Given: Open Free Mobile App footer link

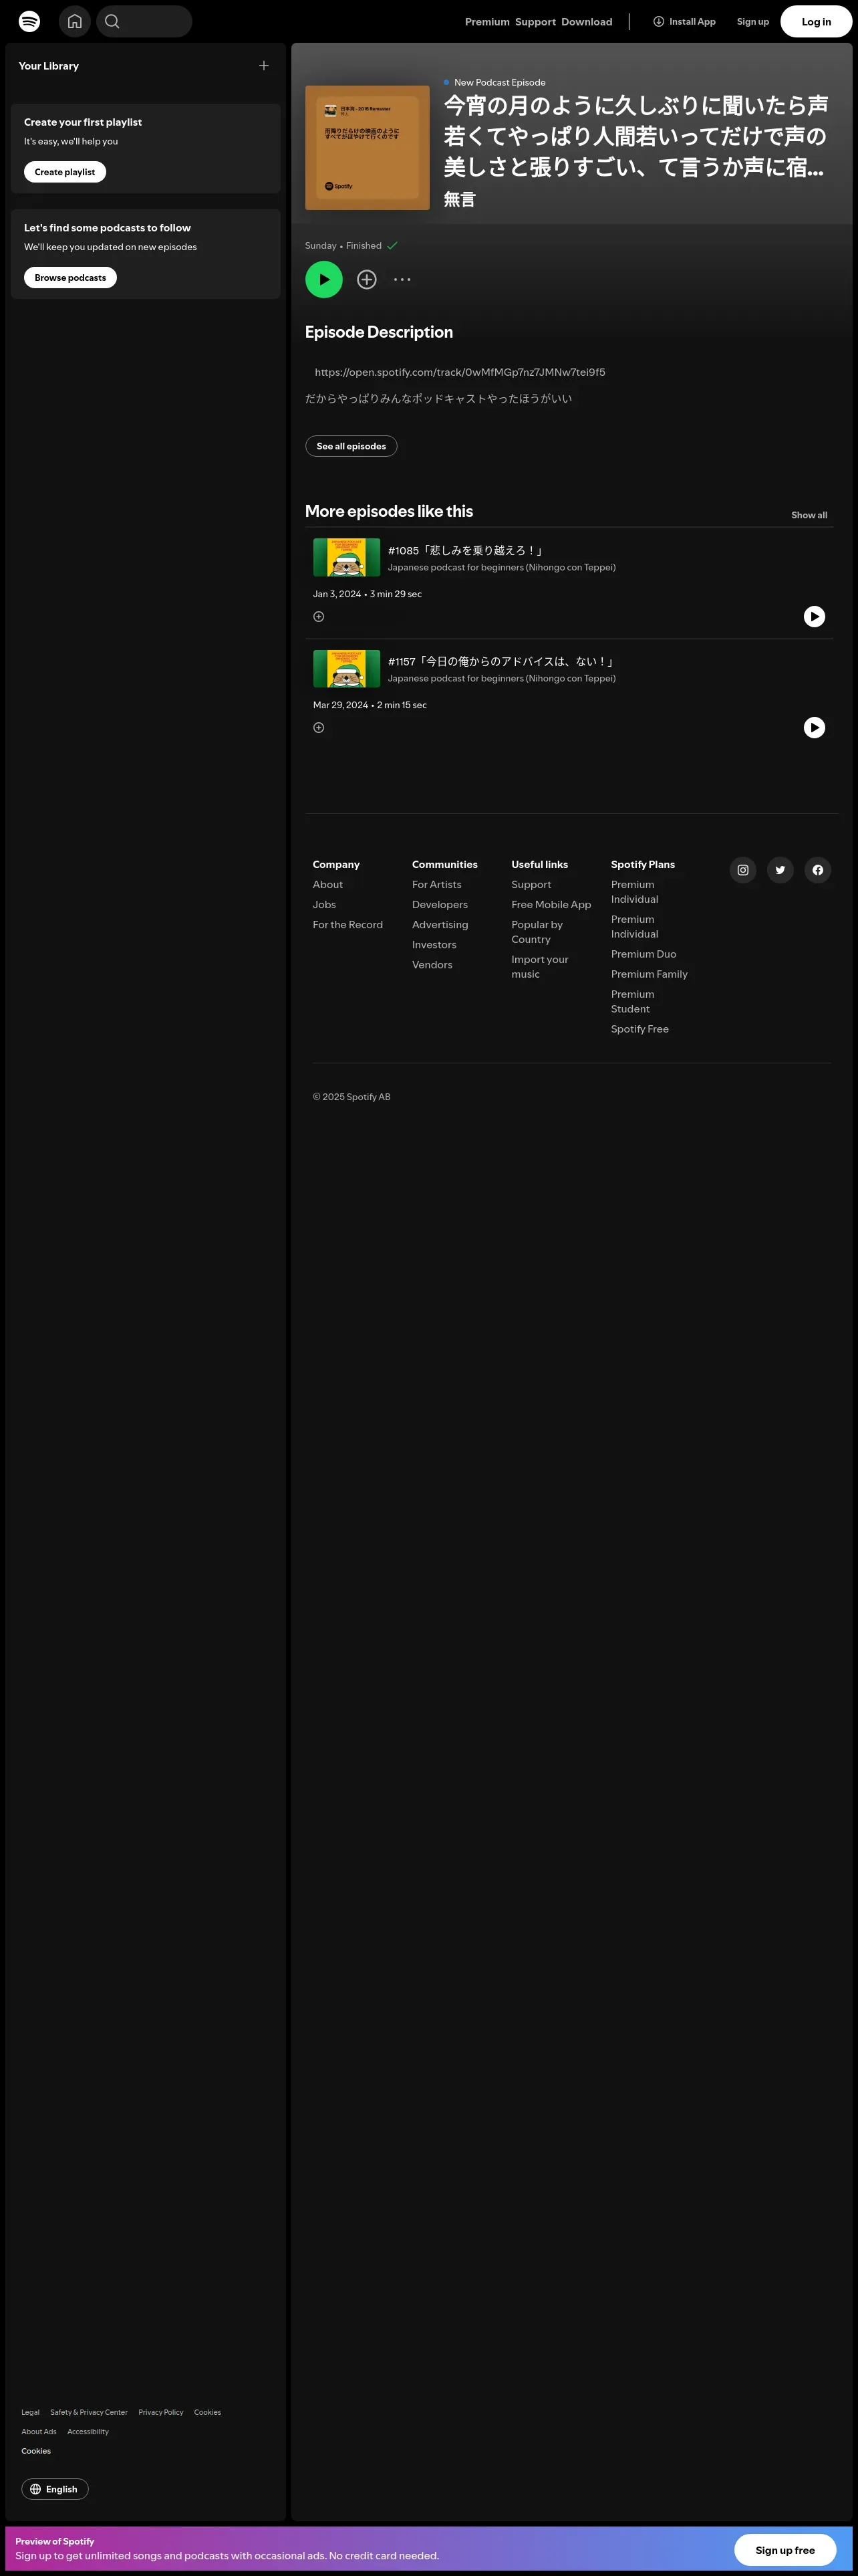Looking at the screenshot, I should point(551,905).
